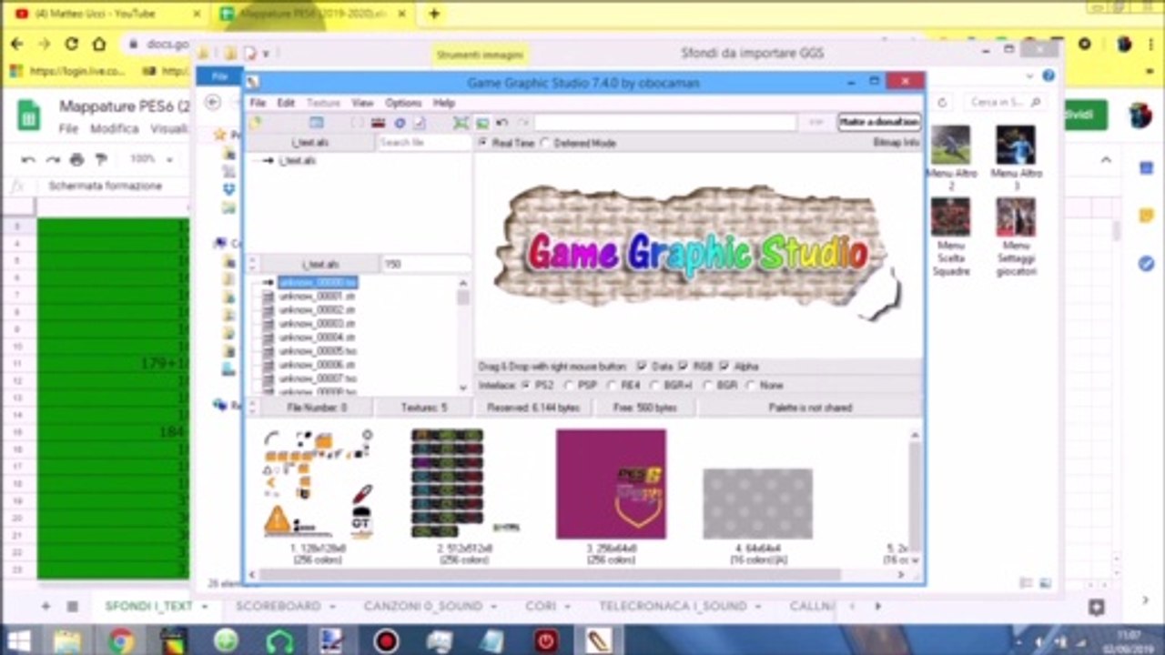Click the undo arrow in GGS toolbar

click(501, 123)
